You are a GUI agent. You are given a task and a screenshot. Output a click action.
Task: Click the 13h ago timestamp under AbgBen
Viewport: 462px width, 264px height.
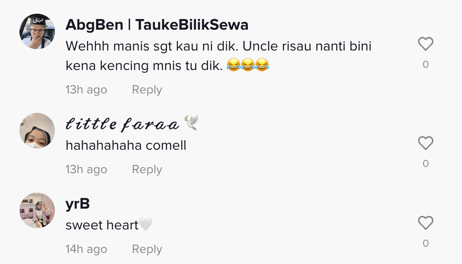tap(86, 89)
